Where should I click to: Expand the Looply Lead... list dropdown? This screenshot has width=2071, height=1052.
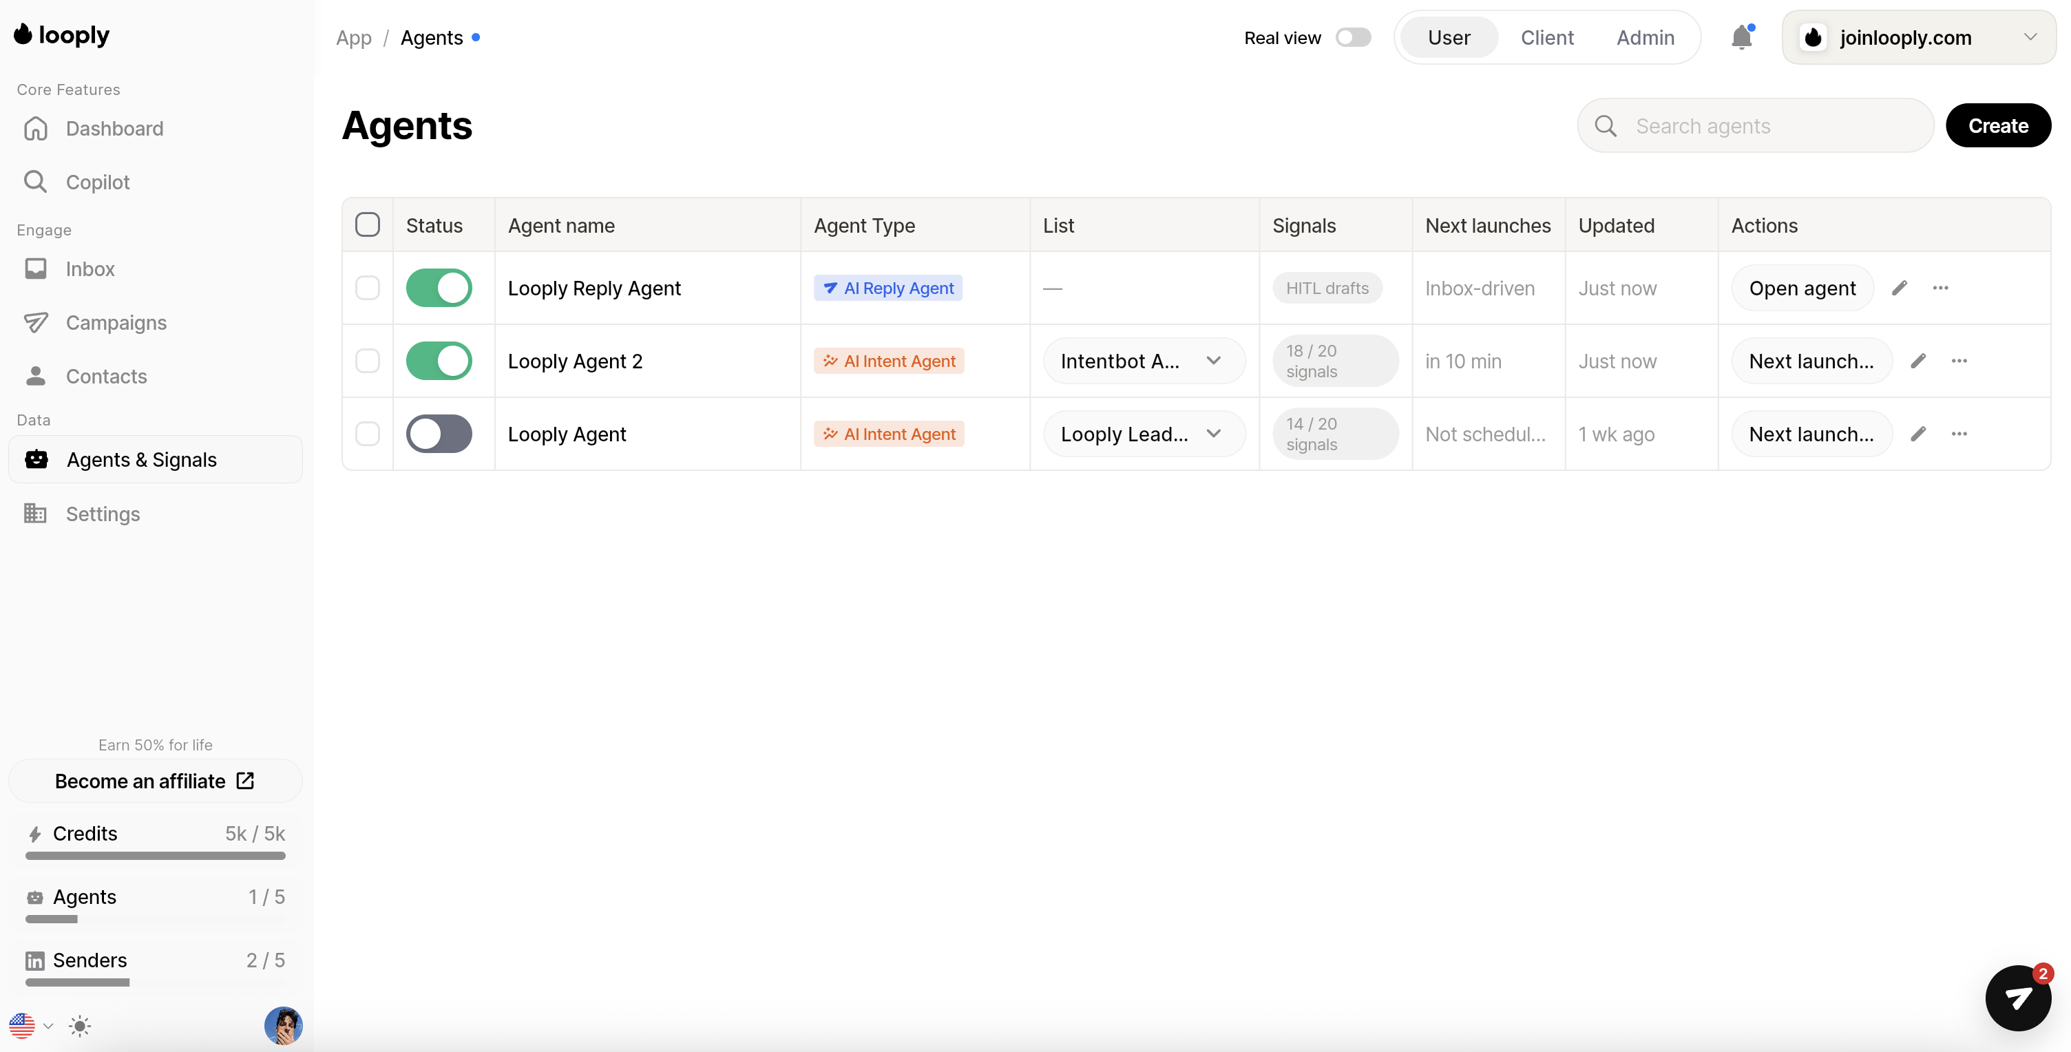(1144, 434)
